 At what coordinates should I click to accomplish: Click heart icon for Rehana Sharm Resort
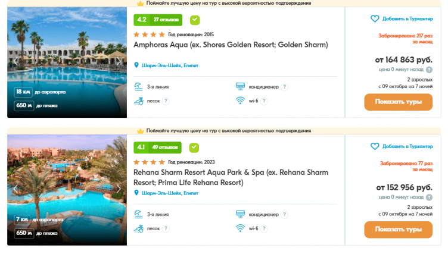pyautogui.click(x=375, y=146)
